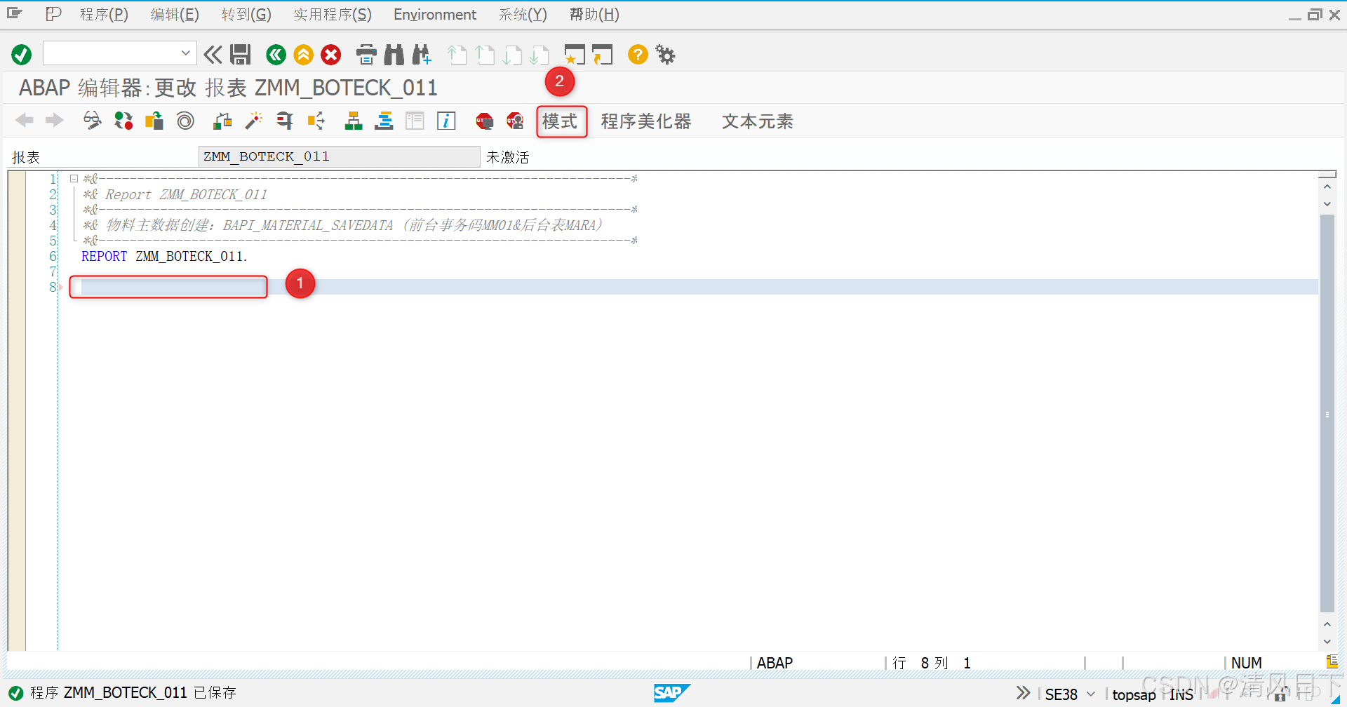Click the empty code line 8 input area
Viewport: 1347px width, 707px height.
(168, 286)
